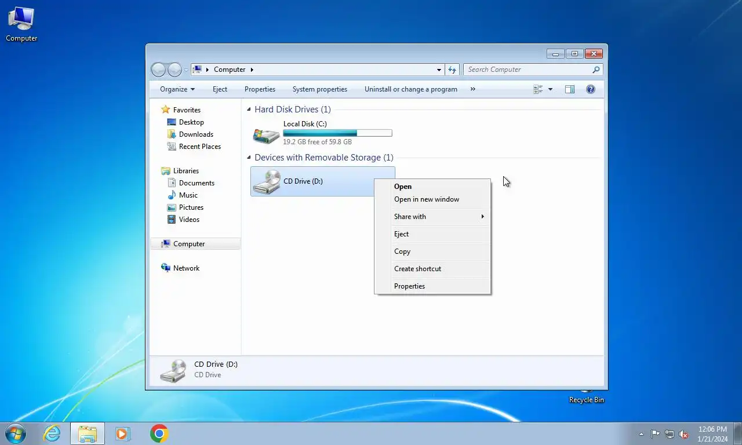Click the muted volume tray icon
This screenshot has width=742, height=445.
coord(683,434)
